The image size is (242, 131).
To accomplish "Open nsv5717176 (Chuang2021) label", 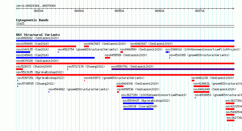I will pos(86,66).
